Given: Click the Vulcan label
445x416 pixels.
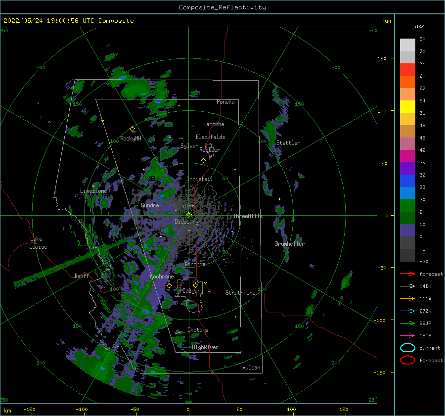Looking at the screenshot, I should tap(251, 368).
